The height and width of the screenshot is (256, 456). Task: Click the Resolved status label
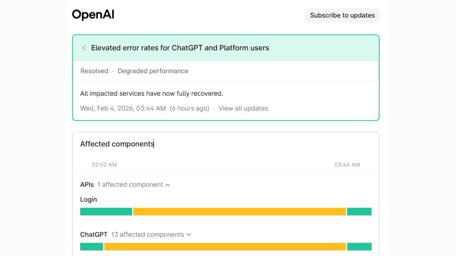[94, 71]
